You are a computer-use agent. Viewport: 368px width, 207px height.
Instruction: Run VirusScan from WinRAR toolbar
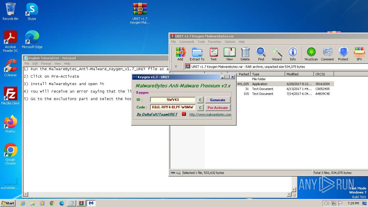311,54
